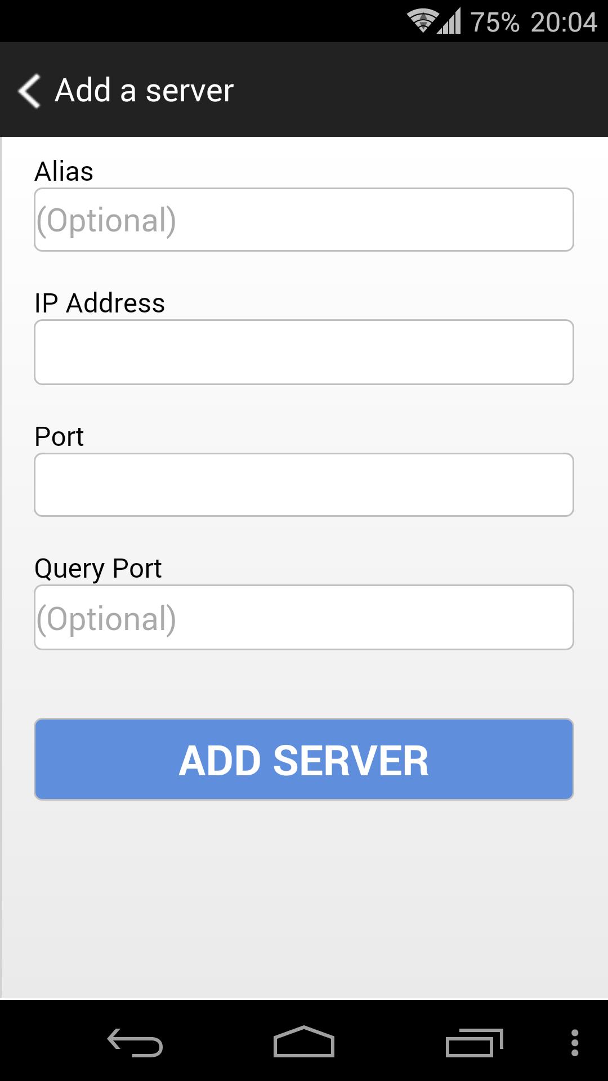Select the 75% battery indicator
Image resolution: width=608 pixels, height=1081 pixels.
click(x=495, y=21)
